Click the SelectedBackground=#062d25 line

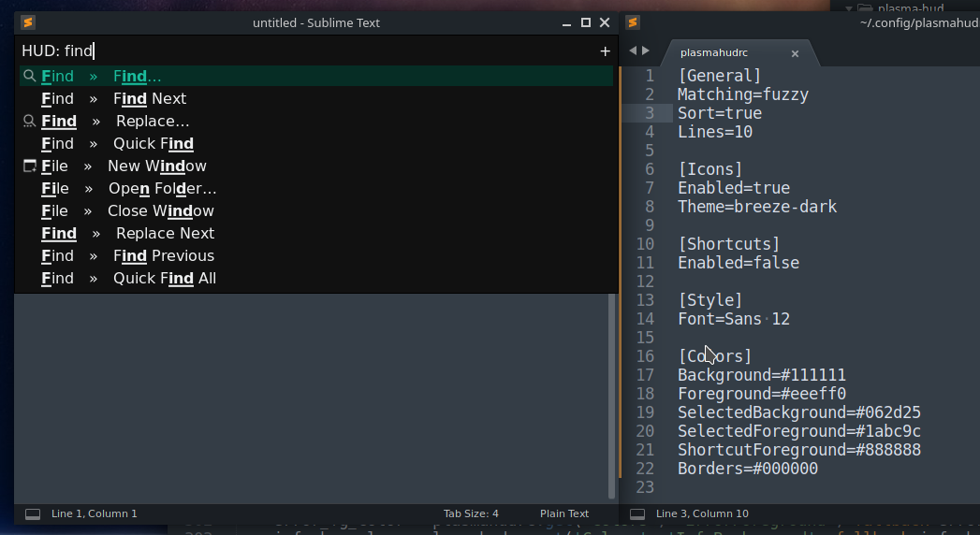click(799, 412)
